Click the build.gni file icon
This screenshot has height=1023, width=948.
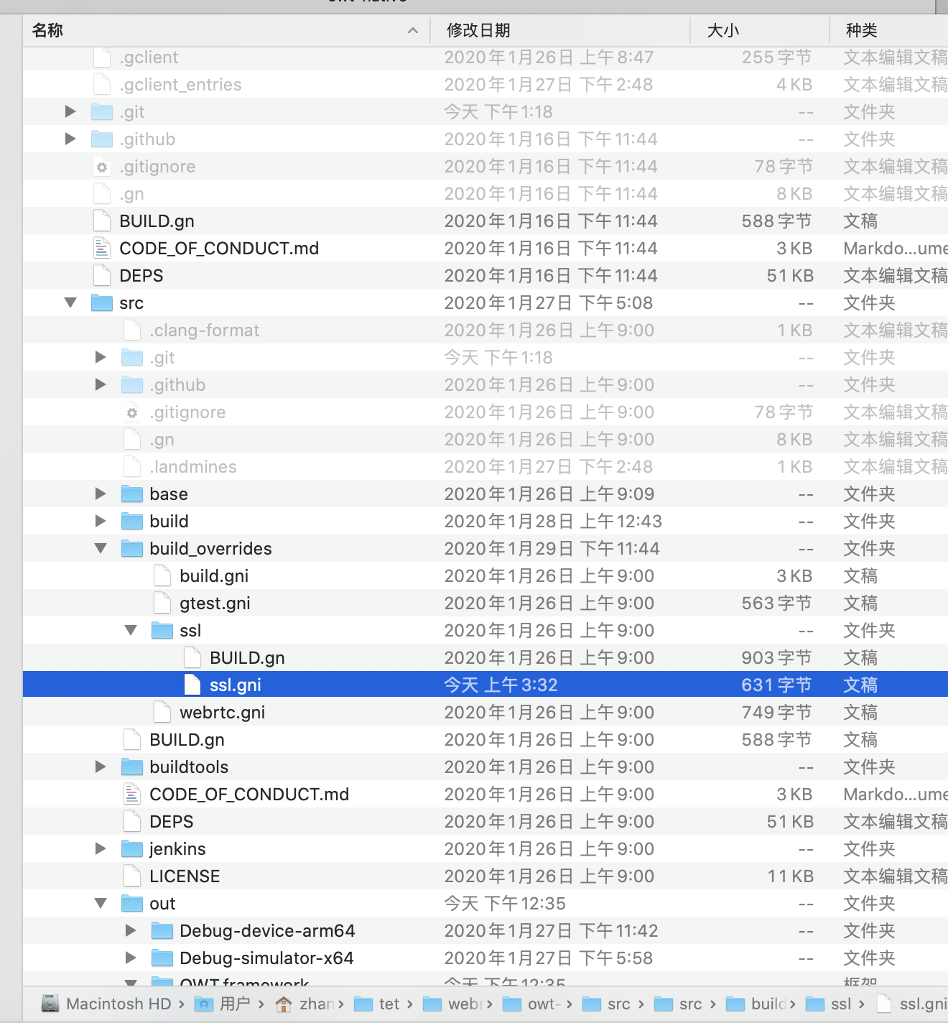click(162, 575)
